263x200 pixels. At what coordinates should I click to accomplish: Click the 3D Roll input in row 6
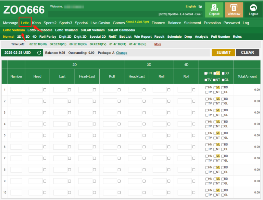pyautogui.click(x=160, y=147)
